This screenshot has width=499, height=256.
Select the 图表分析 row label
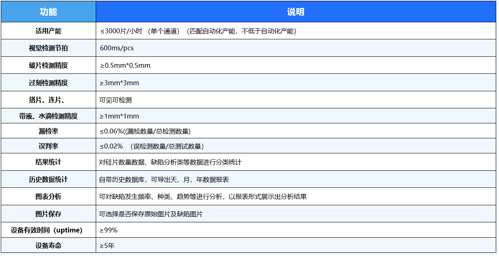48,196
